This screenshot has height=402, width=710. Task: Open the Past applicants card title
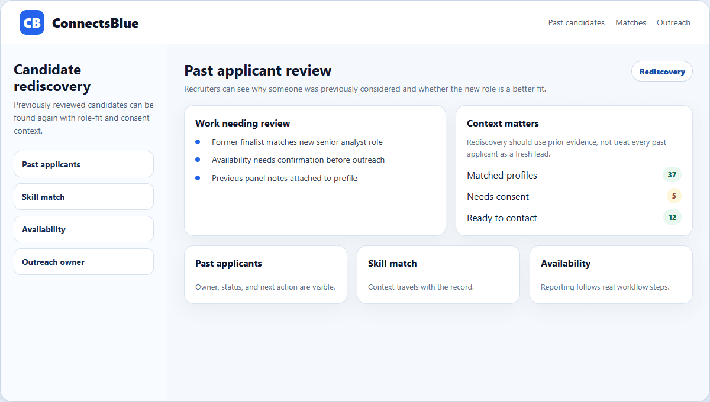[x=228, y=264]
